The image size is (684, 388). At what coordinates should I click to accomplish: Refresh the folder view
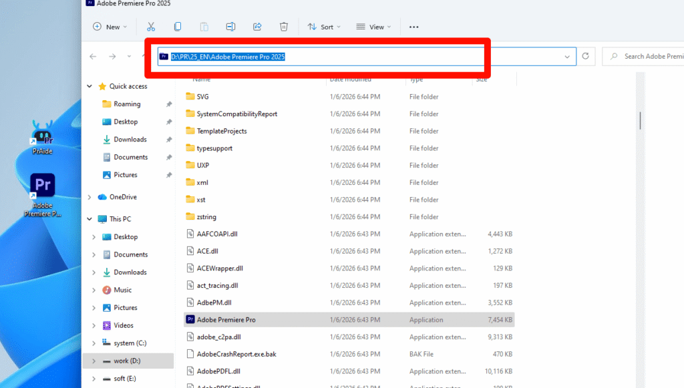586,57
